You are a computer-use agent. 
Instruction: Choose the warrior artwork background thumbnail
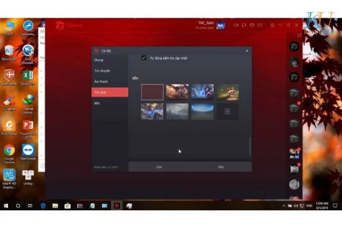[177, 92]
